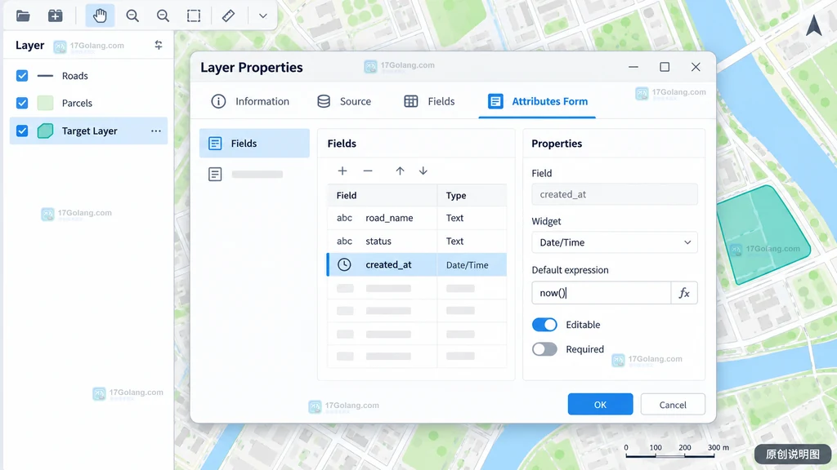The image size is (837, 470).
Task: Open Layer panel filter settings icon
Action: [x=159, y=46]
